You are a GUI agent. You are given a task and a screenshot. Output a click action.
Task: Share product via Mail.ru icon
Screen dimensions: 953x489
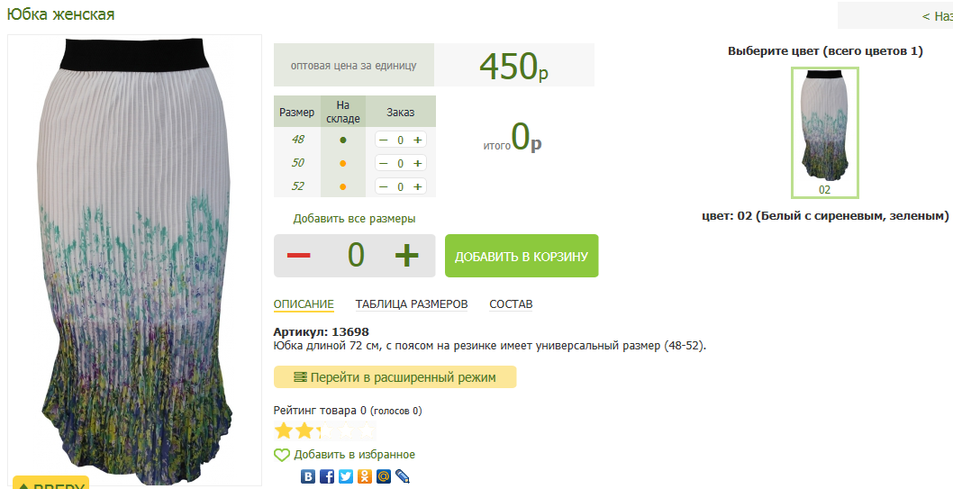[x=384, y=476]
